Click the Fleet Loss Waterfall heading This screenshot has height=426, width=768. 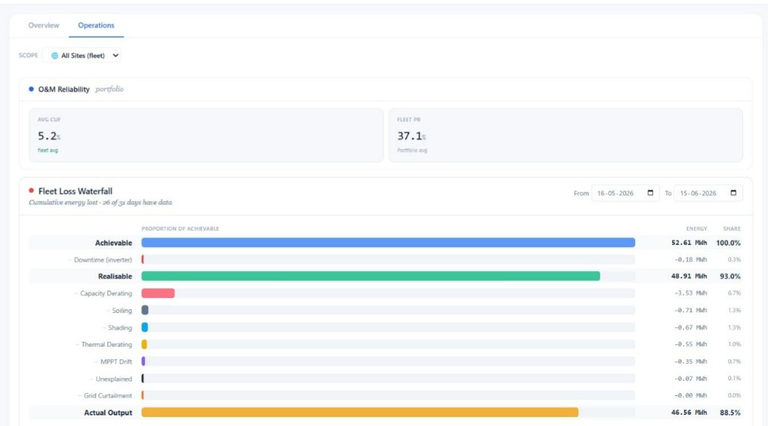[x=76, y=191]
